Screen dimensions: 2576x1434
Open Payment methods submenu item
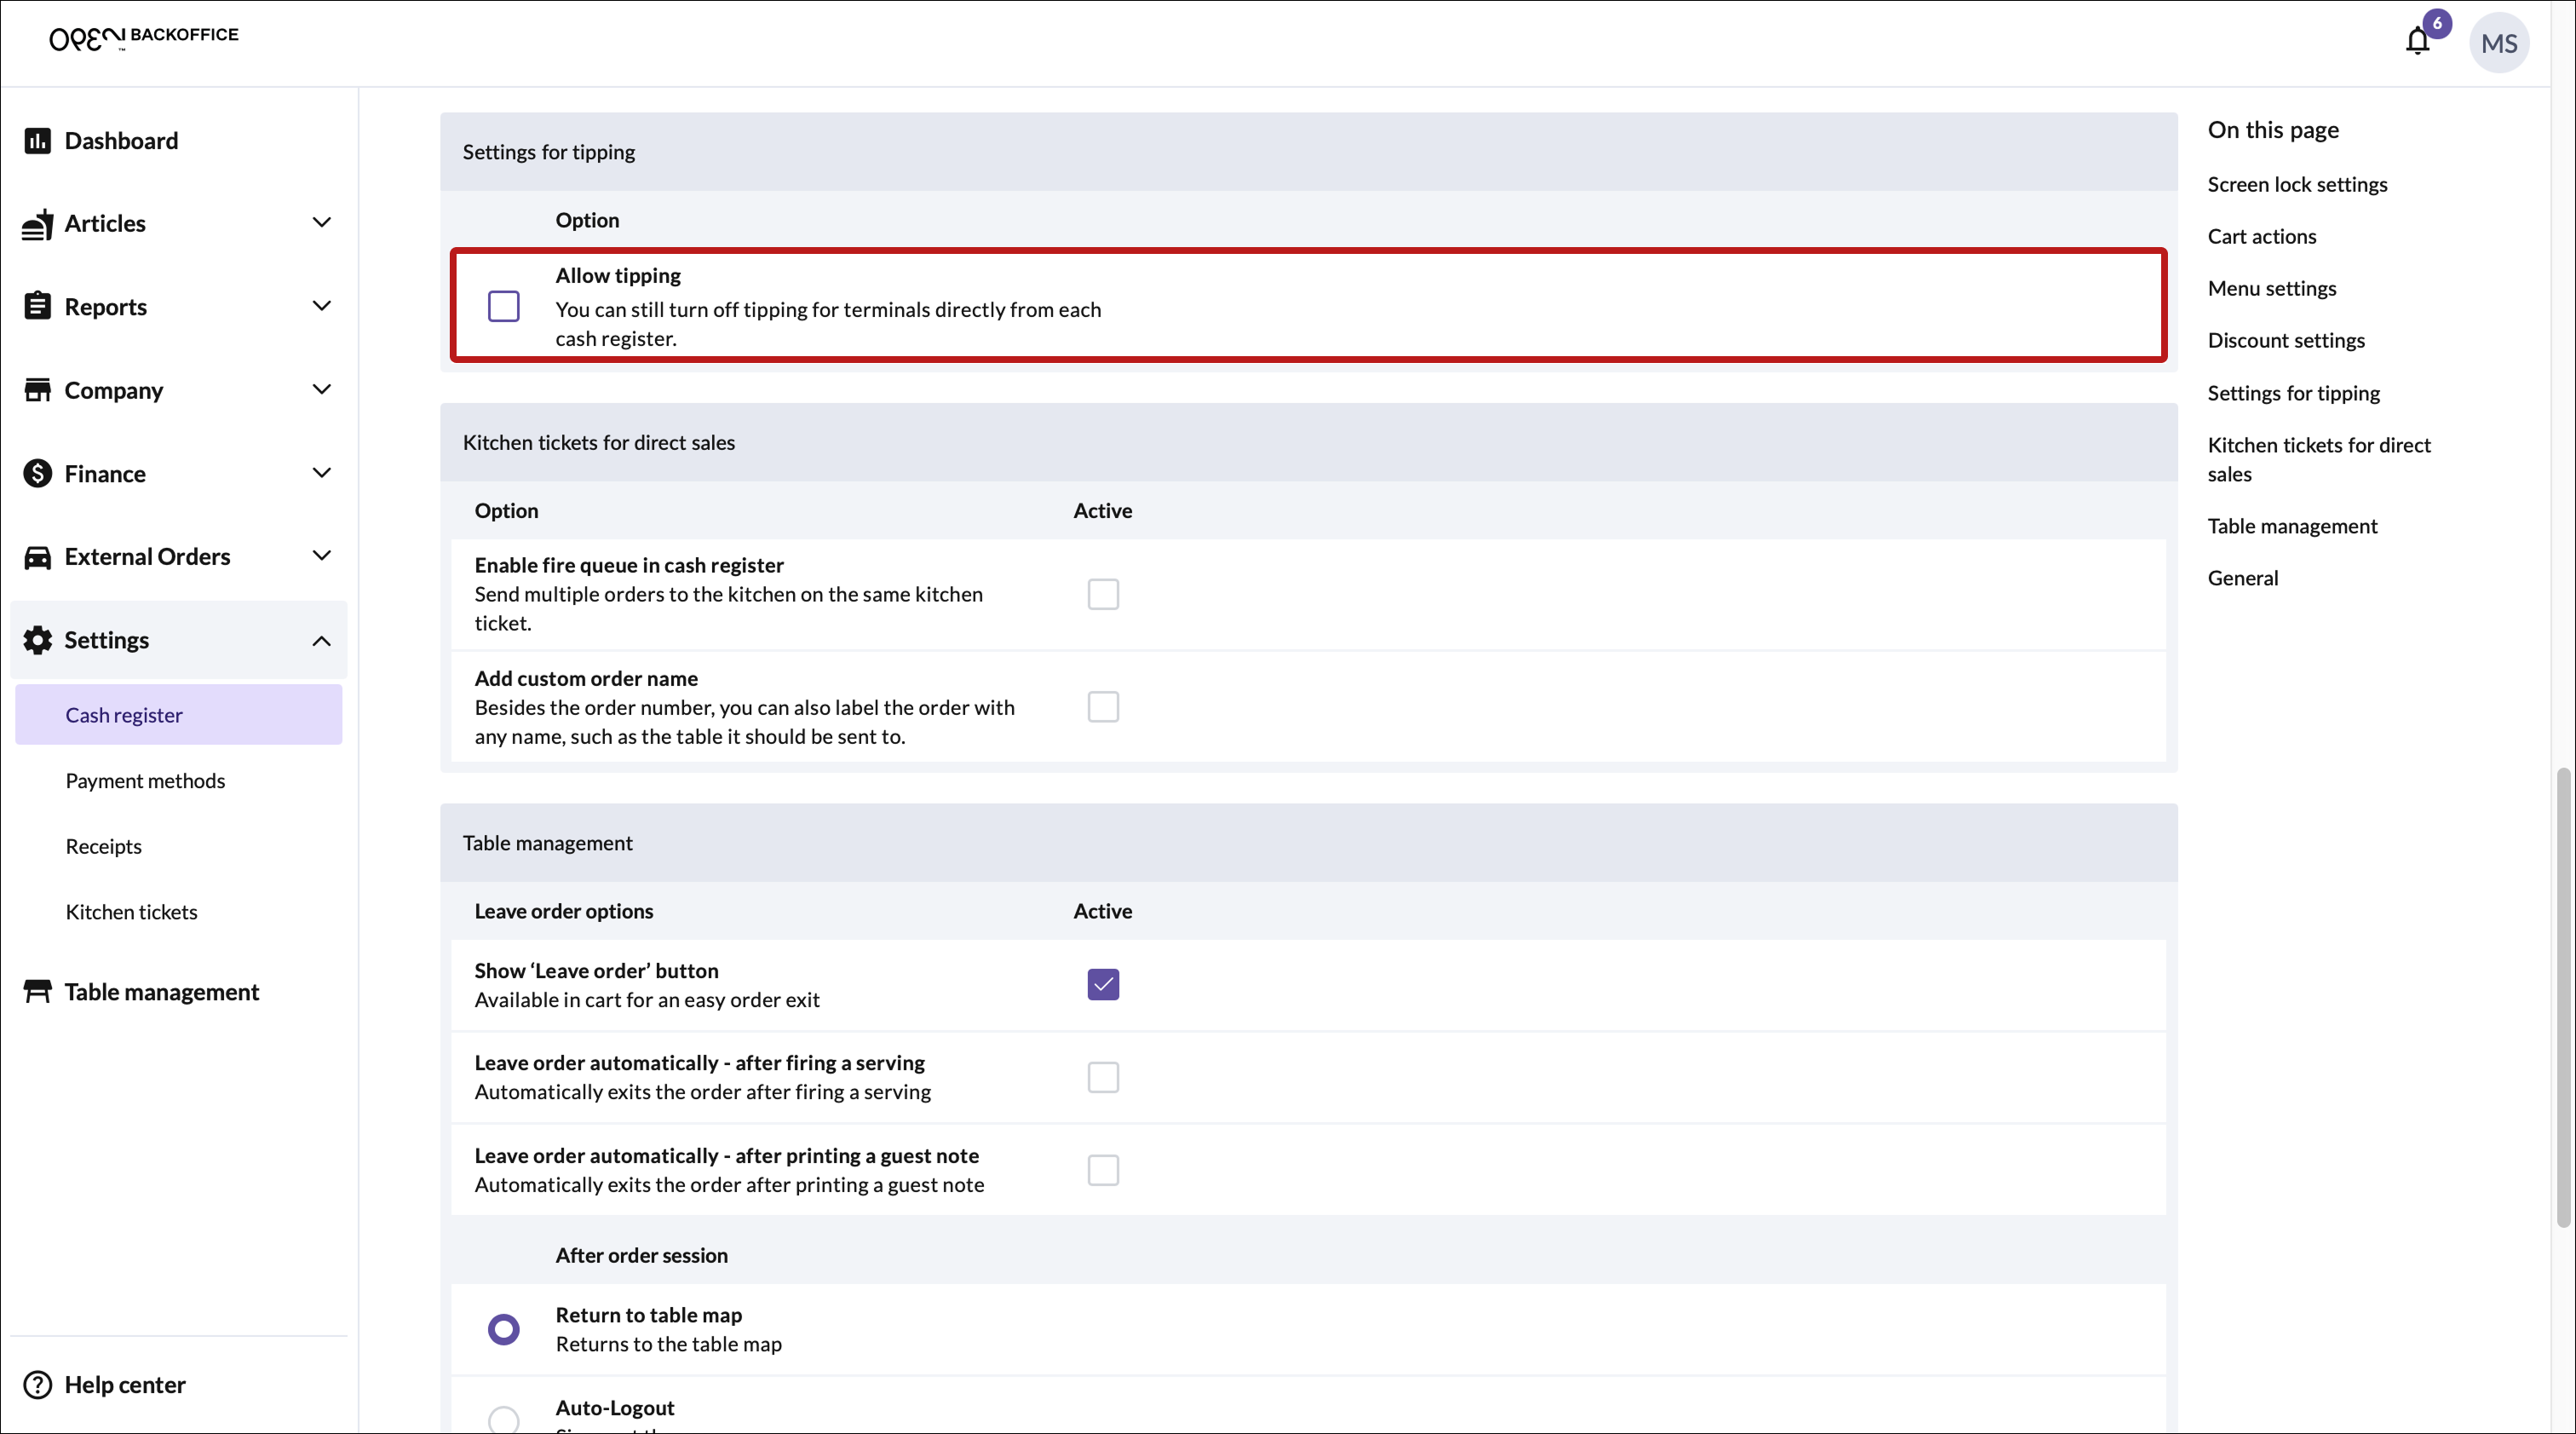coord(145,781)
